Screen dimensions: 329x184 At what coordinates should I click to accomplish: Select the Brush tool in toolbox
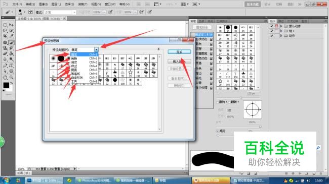click(x=11, y=42)
